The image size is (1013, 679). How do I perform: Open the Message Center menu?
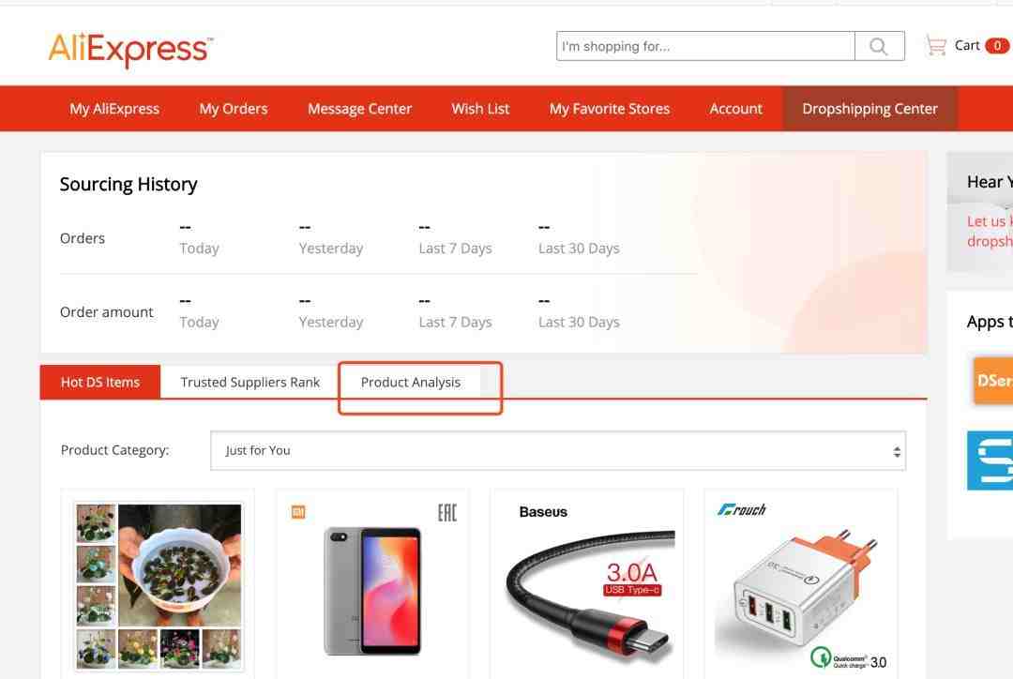click(359, 109)
